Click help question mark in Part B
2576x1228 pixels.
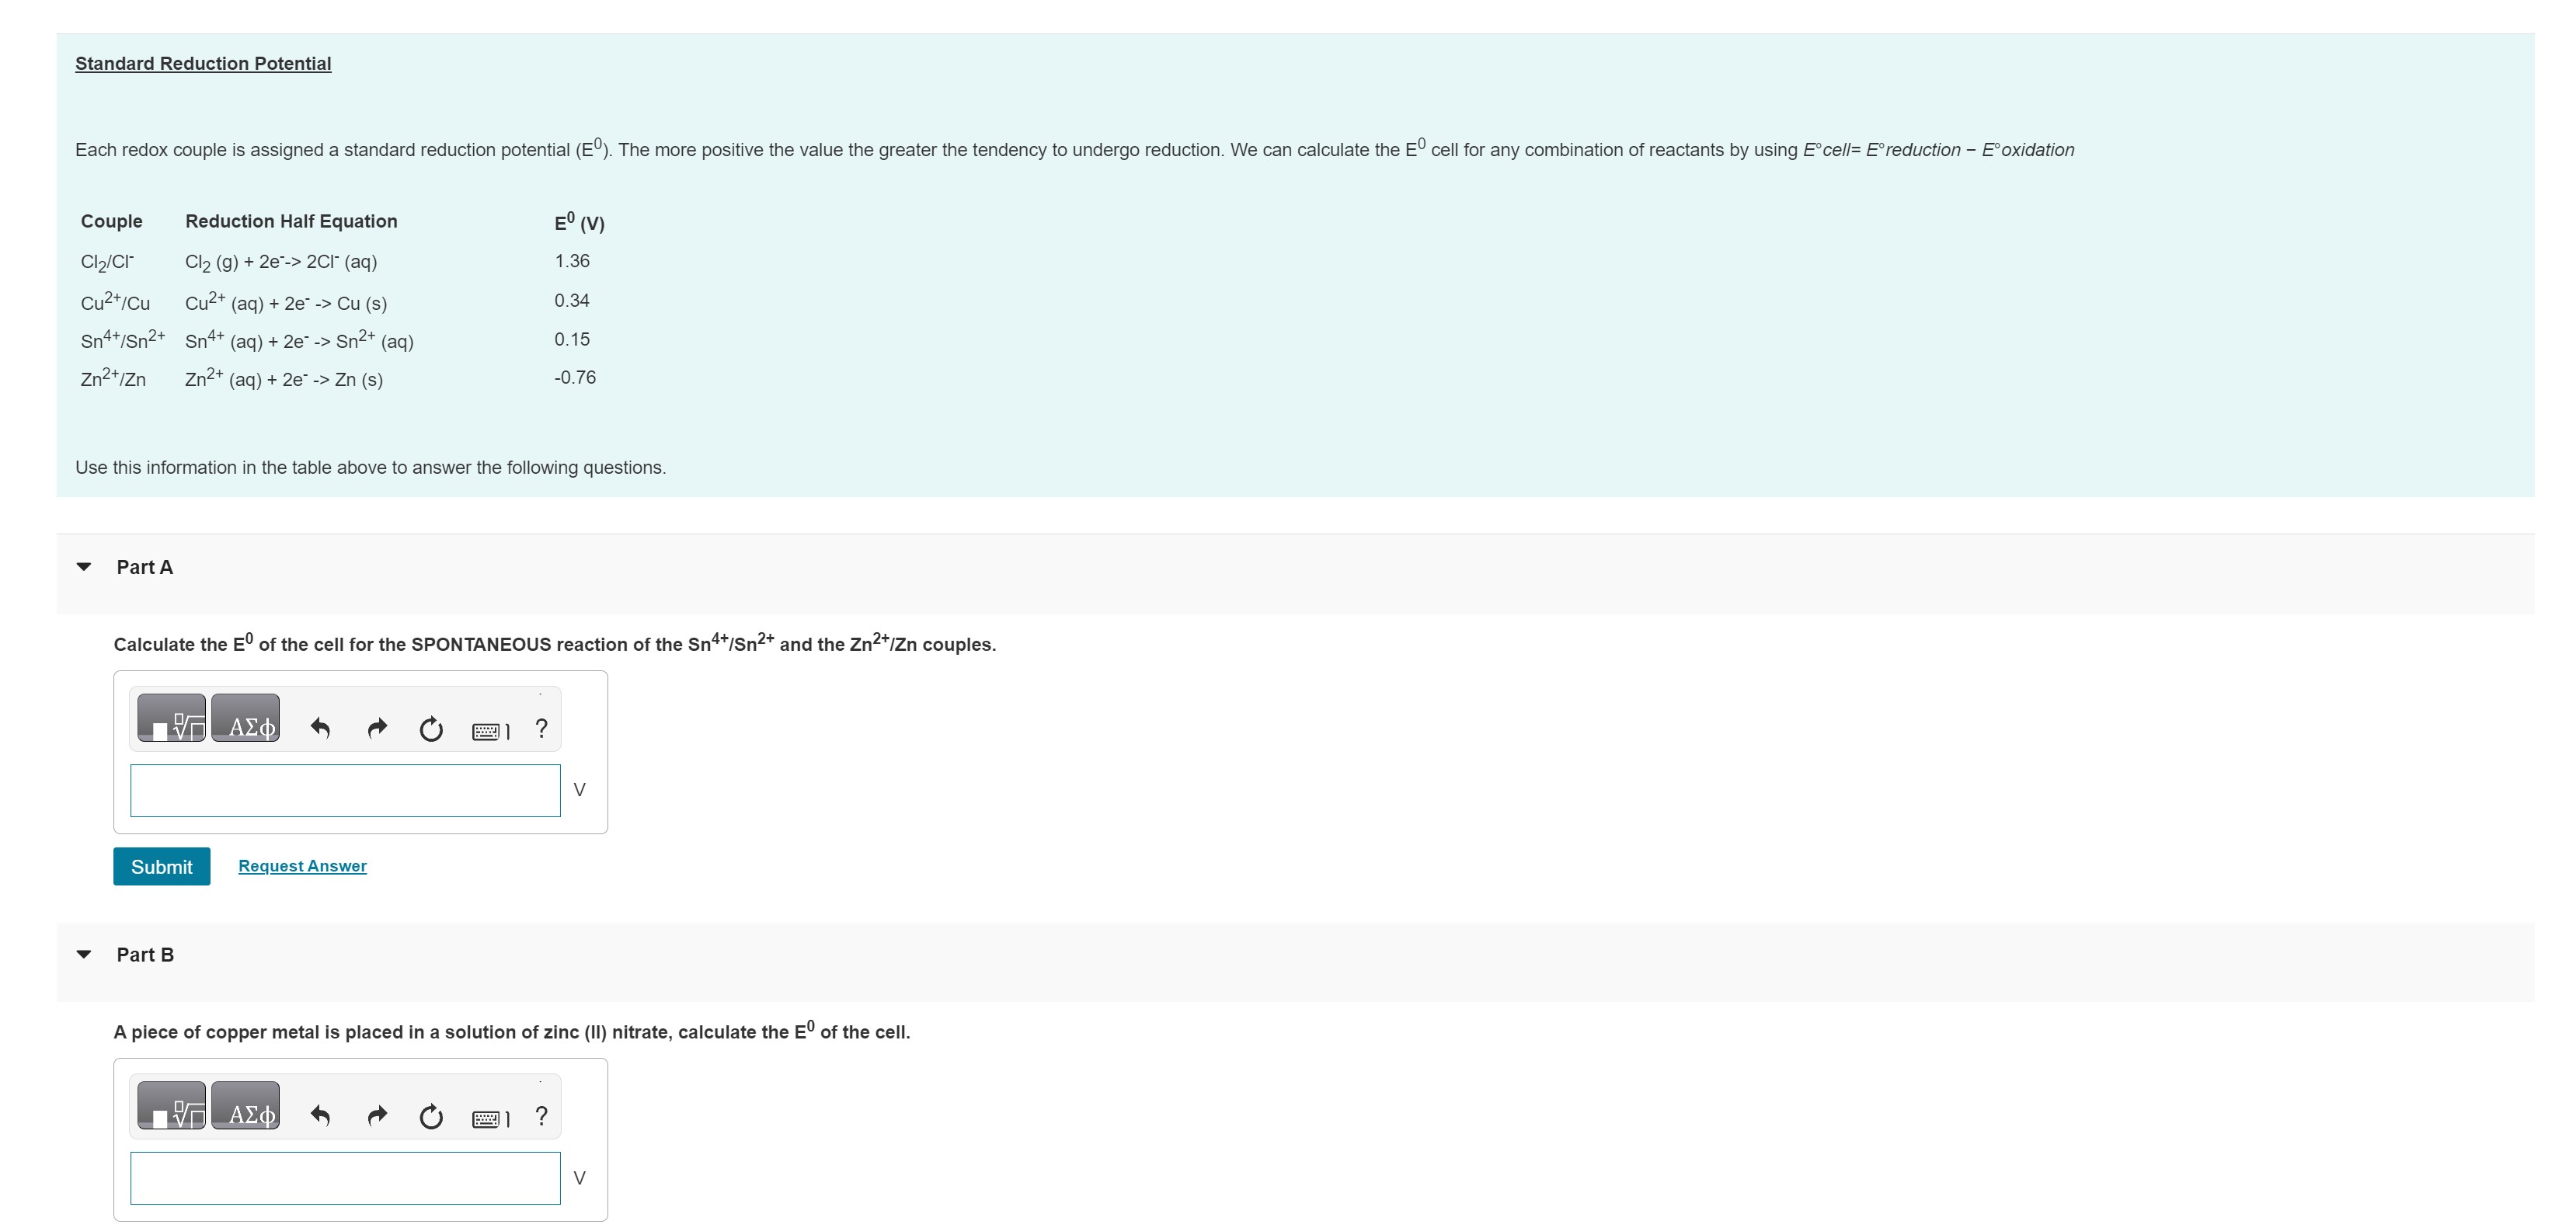(541, 1115)
